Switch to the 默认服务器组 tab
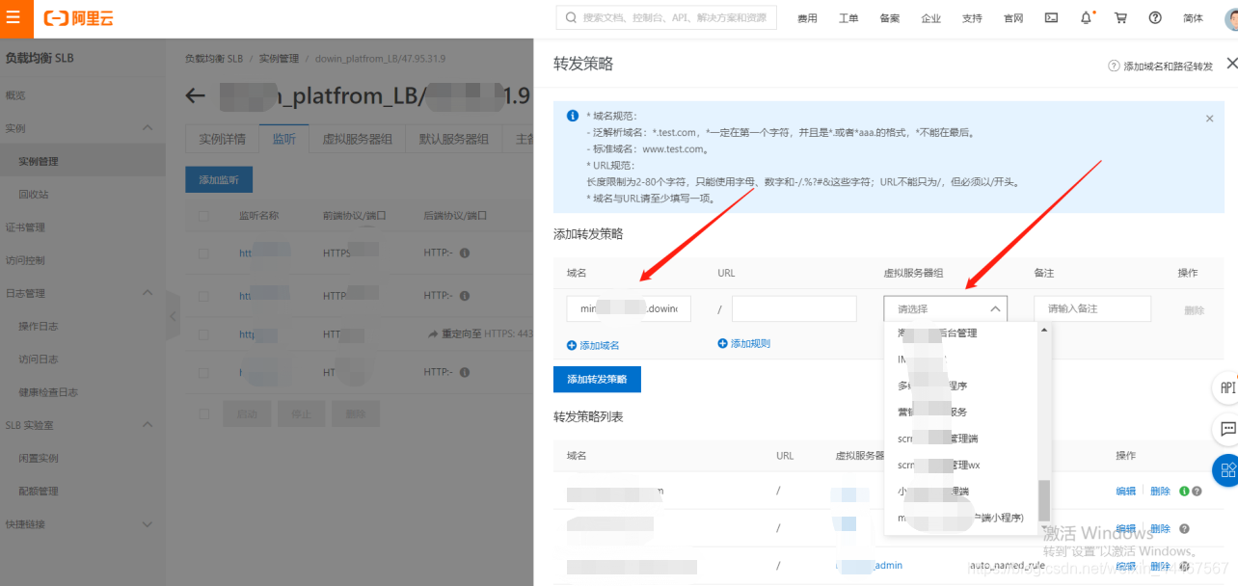Viewport: 1238px width, 586px height. click(x=454, y=139)
